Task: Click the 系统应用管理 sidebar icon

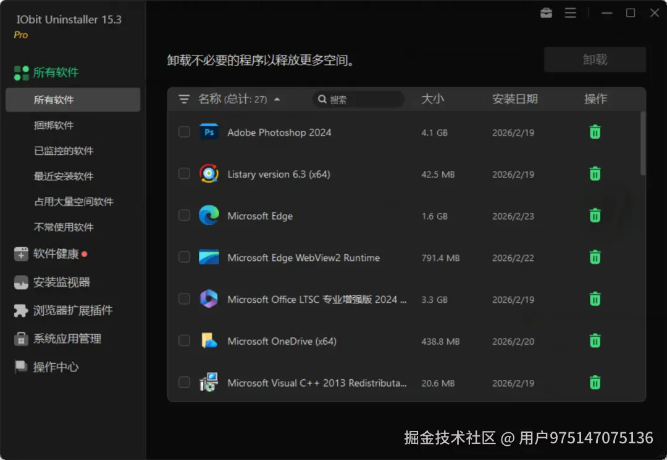Action: (x=21, y=339)
